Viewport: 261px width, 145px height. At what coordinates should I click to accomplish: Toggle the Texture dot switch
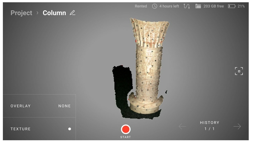click(x=70, y=129)
